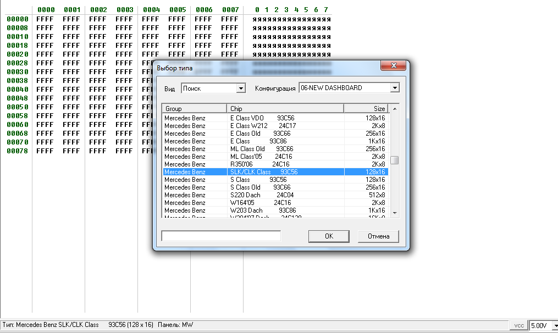Open the Вид dropdown

click(240, 88)
